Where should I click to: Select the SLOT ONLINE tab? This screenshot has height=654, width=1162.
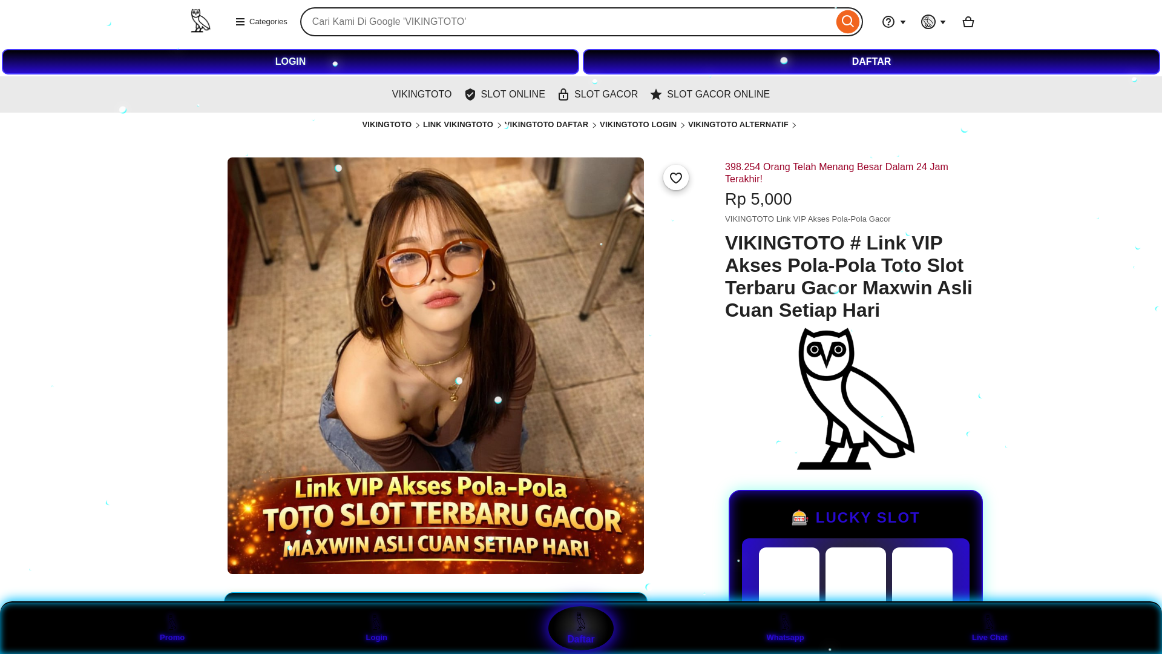click(x=505, y=94)
